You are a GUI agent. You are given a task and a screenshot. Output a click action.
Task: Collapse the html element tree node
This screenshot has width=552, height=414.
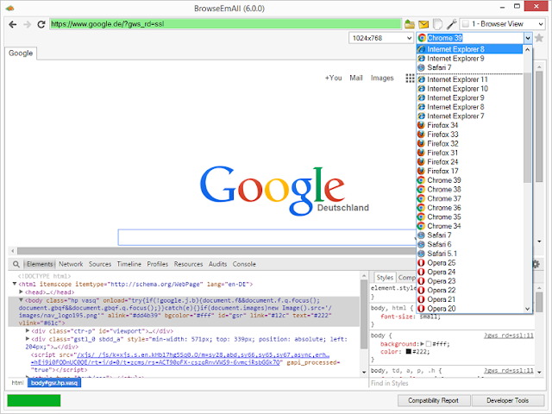pyautogui.click(x=15, y=284)
